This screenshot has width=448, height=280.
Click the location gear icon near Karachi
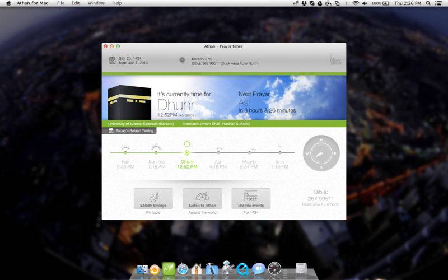pos(182,60)
